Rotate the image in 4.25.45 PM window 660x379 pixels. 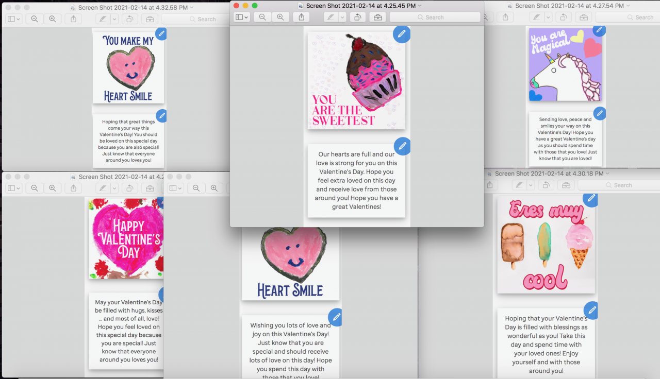[357, 17]
